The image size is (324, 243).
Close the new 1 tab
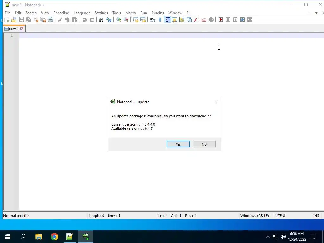[22, 29]
